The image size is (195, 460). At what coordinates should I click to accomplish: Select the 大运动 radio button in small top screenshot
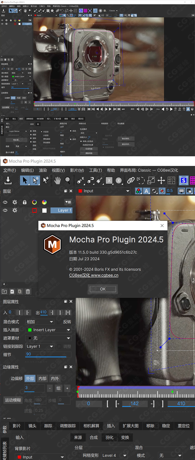click(42, 132)
